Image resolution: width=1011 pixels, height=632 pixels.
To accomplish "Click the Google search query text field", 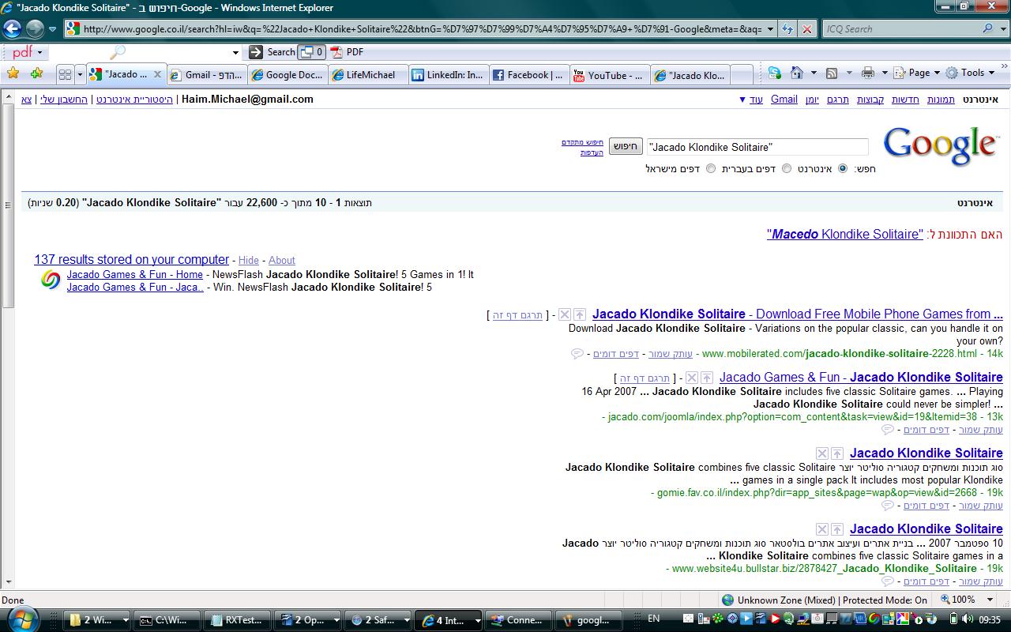I will [x=757, y=147].
